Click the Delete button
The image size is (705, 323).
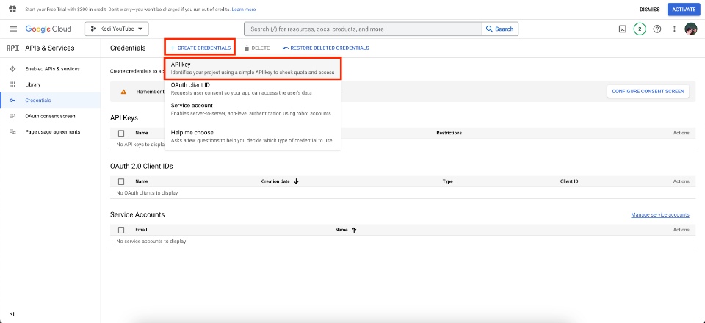point(257,48)
